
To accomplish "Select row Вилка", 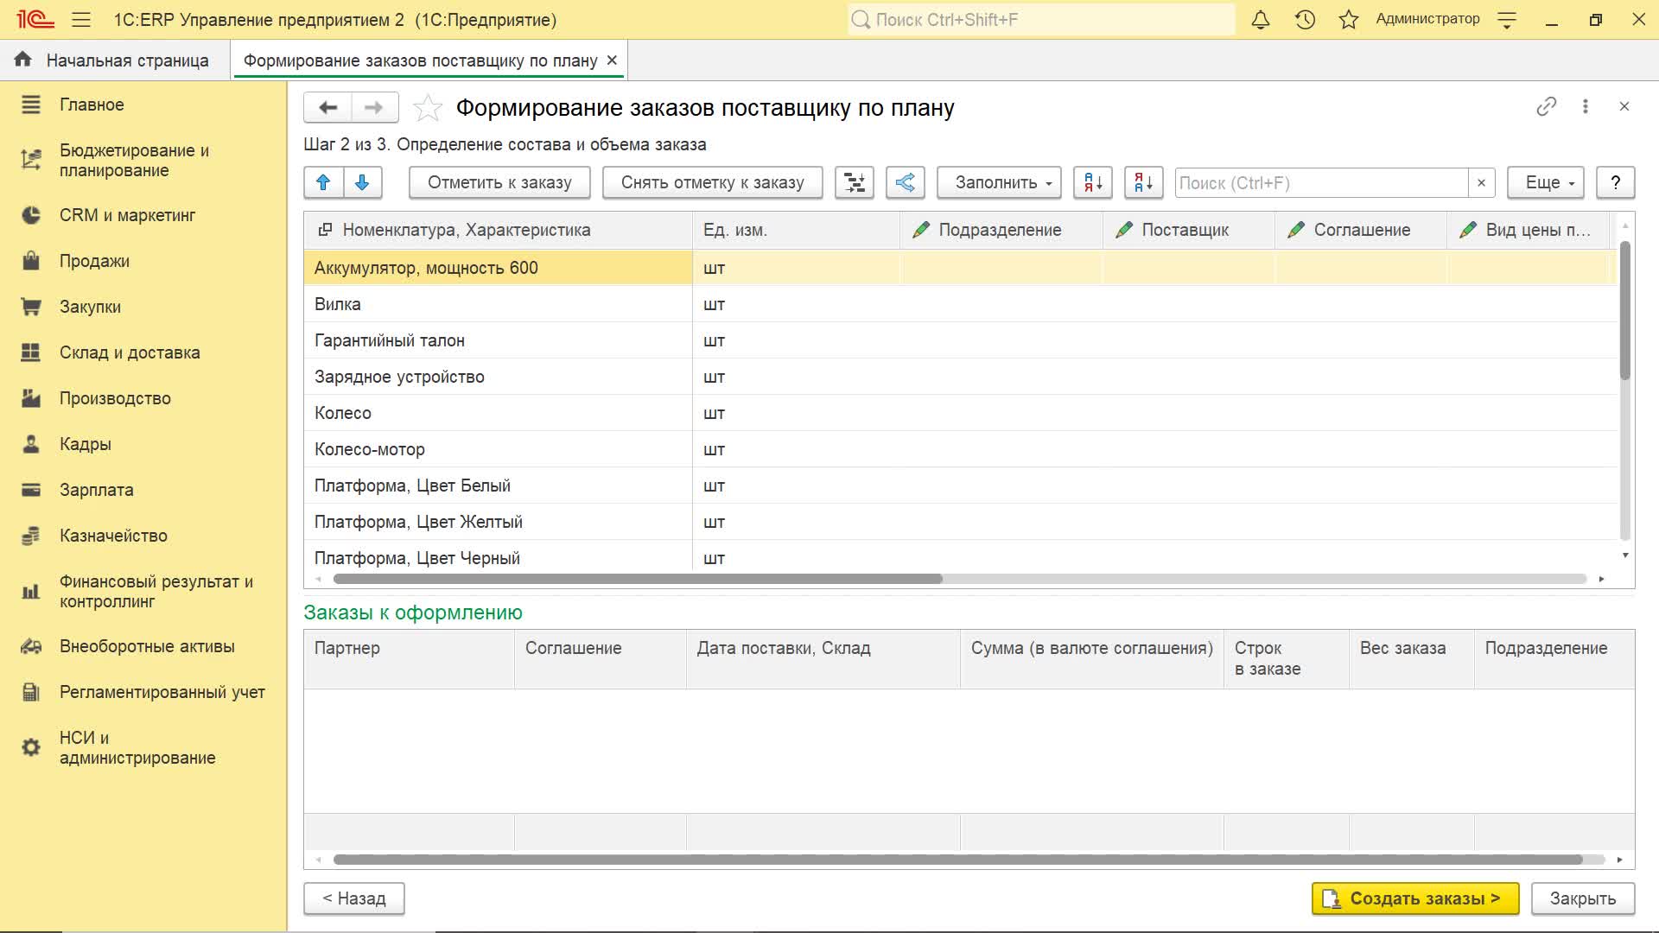I will click(960, 304).
